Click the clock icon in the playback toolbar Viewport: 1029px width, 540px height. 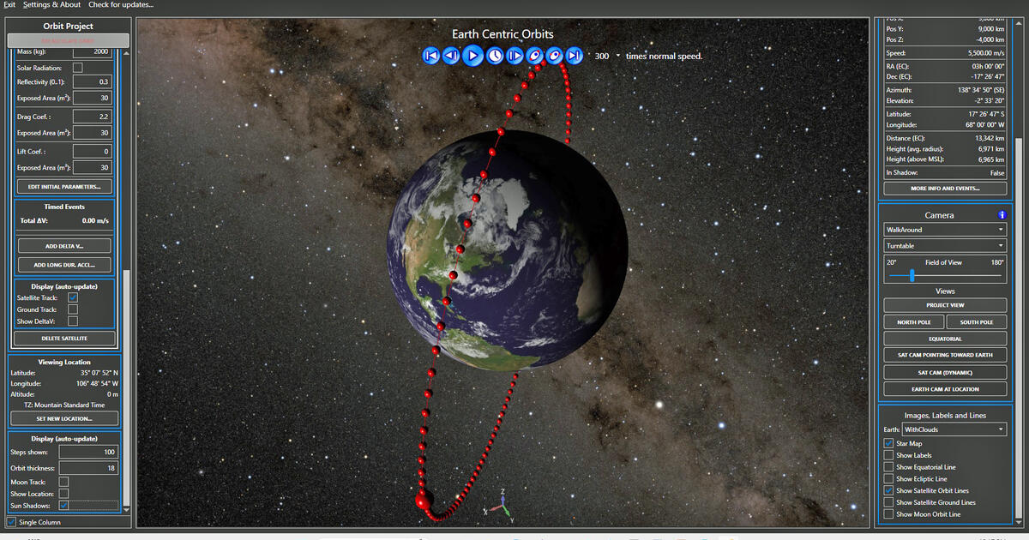click(x=493, y=57)
